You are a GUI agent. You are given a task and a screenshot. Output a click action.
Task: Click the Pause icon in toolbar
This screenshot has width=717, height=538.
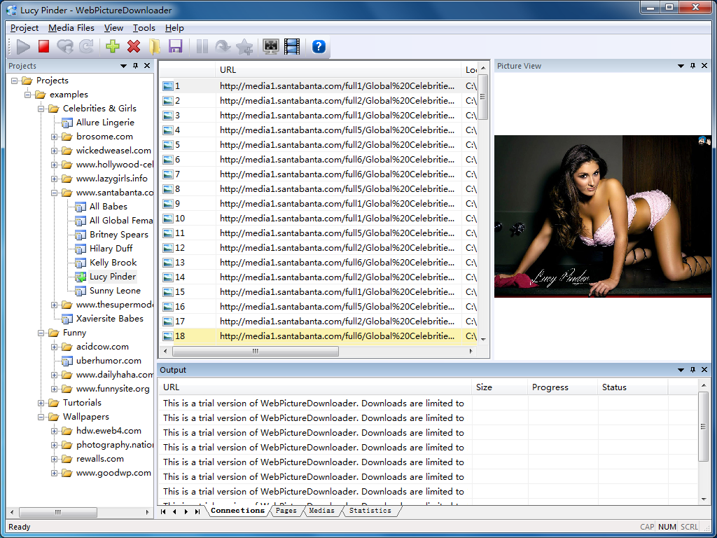tap(202, 47)
